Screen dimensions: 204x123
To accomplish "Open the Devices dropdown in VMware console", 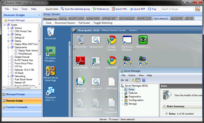I will 135,30.
